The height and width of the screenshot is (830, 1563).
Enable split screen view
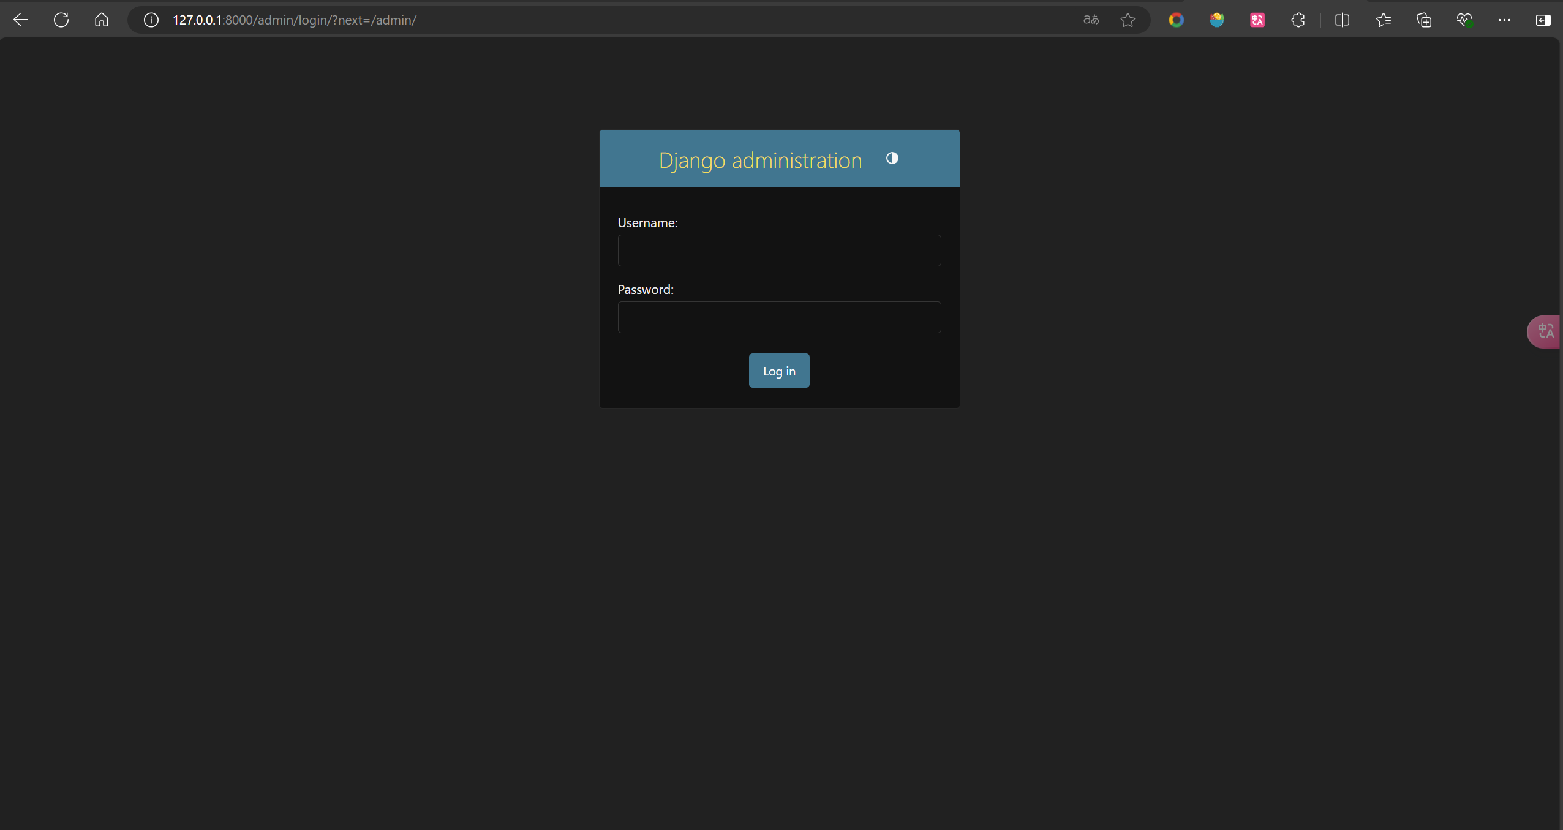1342,20
